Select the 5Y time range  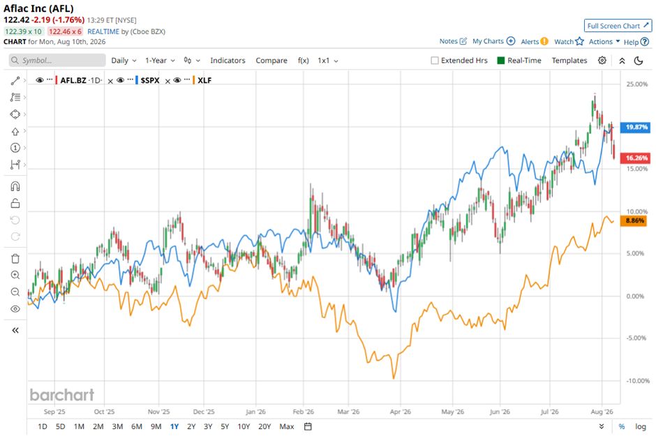225,426
